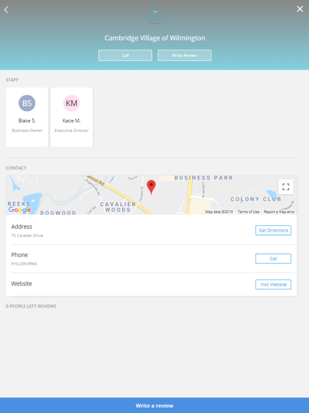Click the STAFF section heading
The width and height of the screenshot is (309, 413).
pyautogui.click(x=12, y=80)
